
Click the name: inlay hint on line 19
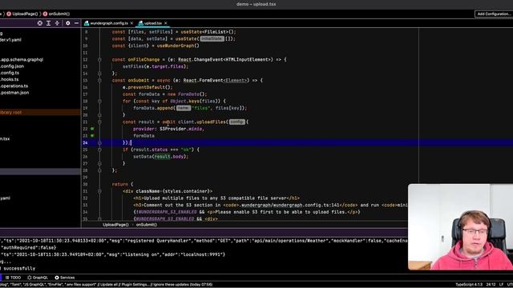pos(184,108)
